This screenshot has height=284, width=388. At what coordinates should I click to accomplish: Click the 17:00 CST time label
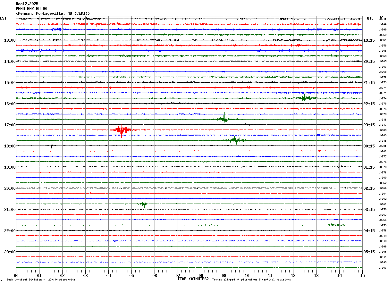click(10, 125)
